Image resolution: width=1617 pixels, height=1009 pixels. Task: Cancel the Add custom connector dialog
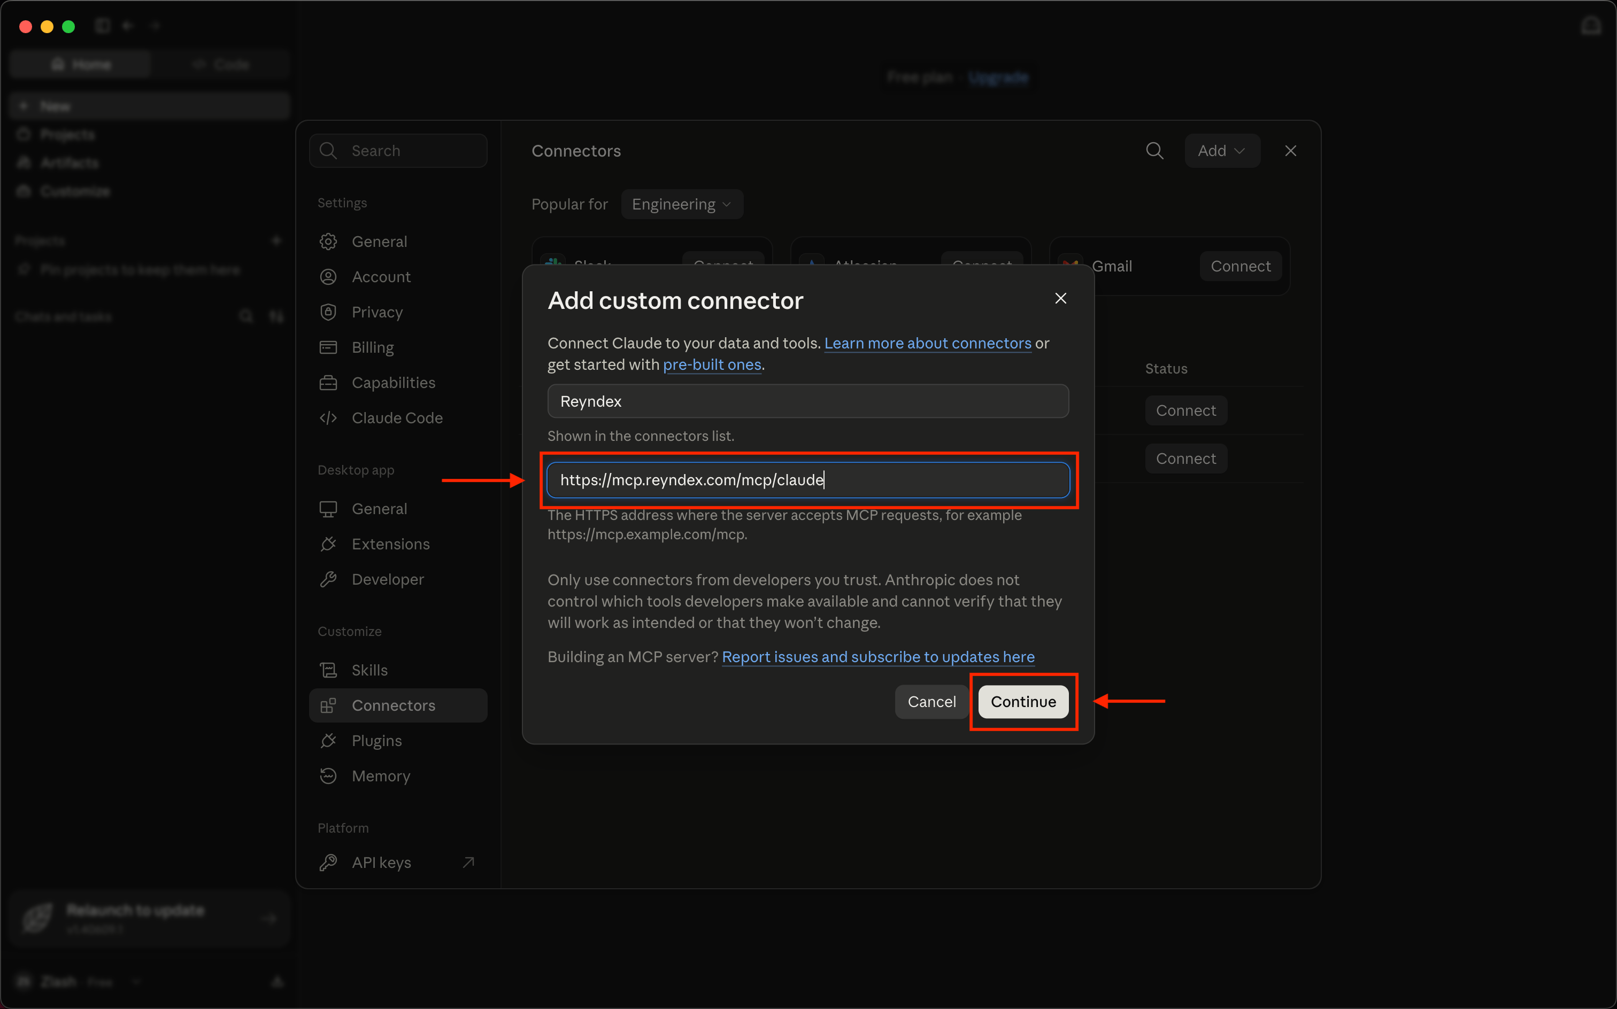(931, 701)
